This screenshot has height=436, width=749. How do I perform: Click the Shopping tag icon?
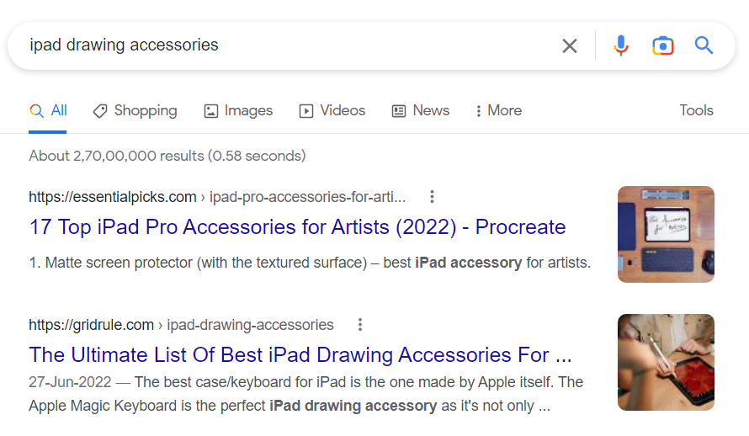coord(100,111)
